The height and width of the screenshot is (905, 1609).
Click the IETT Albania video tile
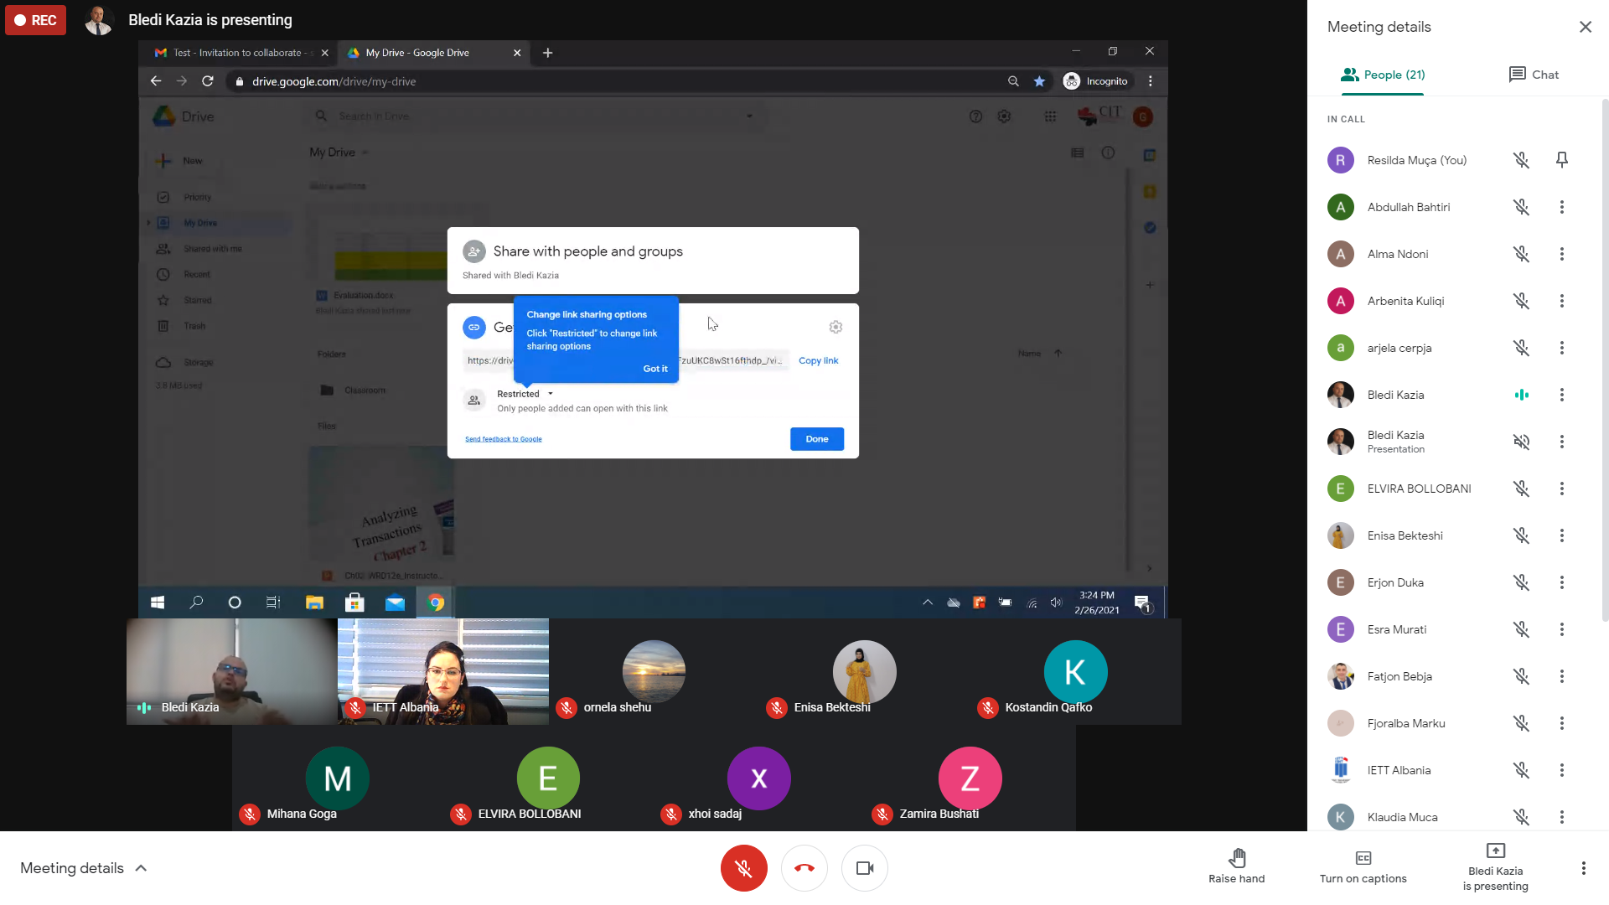tap(442, 671)
